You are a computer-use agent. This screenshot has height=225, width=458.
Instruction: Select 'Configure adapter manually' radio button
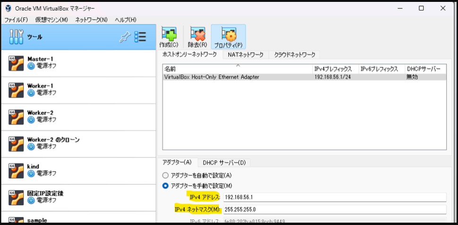165,185
